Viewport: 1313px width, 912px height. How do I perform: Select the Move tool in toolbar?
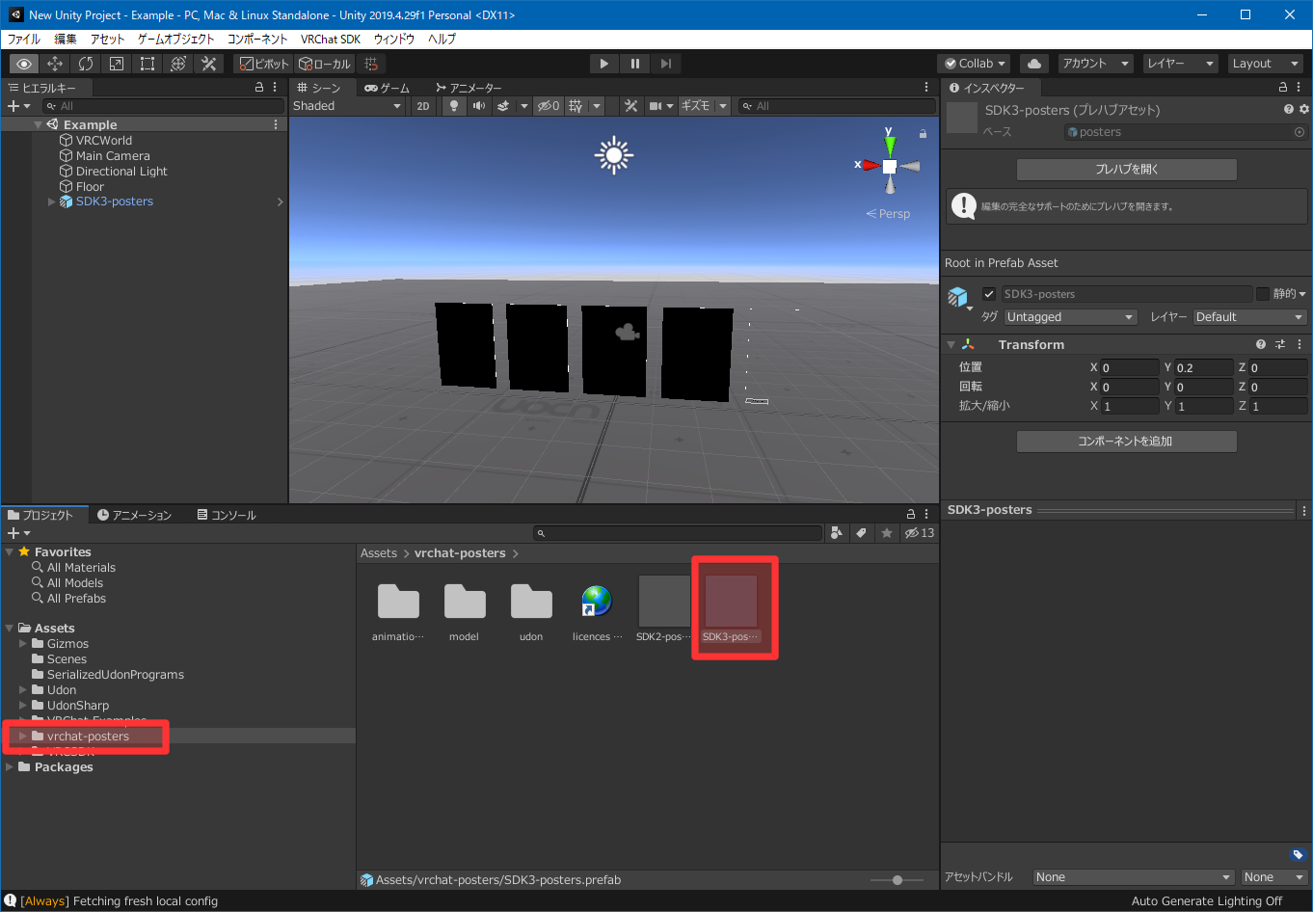click(x=55, y=64)
